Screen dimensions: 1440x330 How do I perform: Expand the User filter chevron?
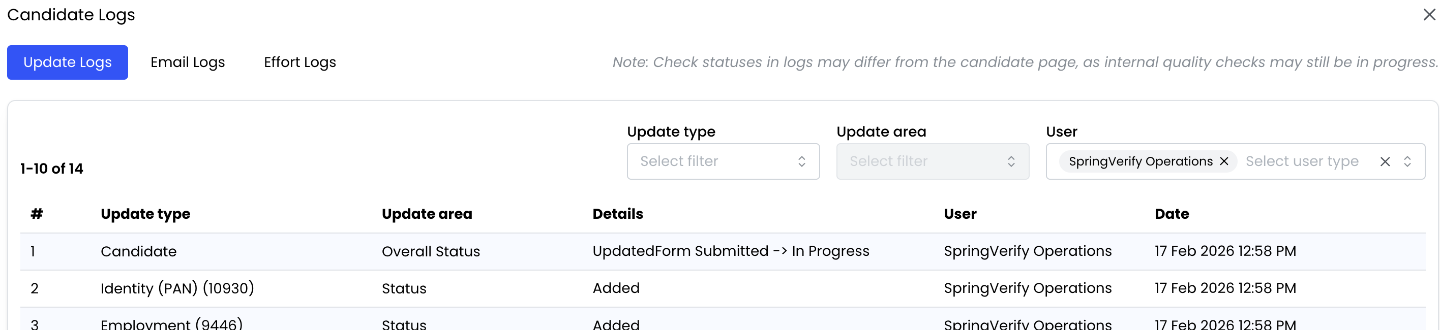coord(1407,161)
